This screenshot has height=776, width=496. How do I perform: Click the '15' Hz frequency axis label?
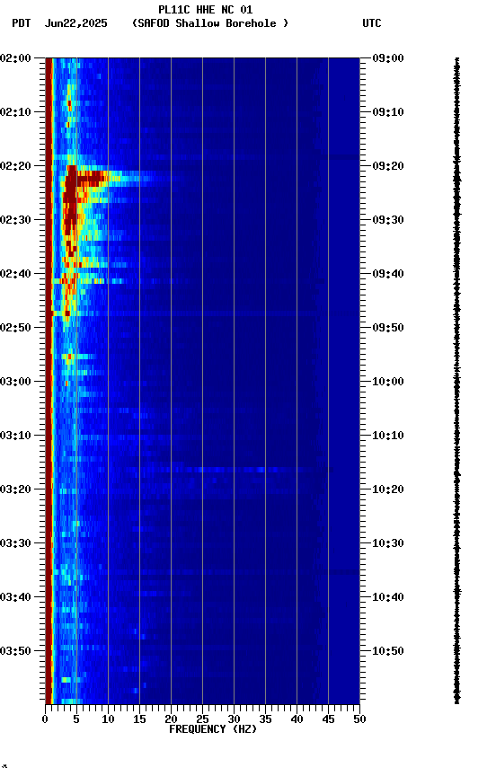click(139, 719)
